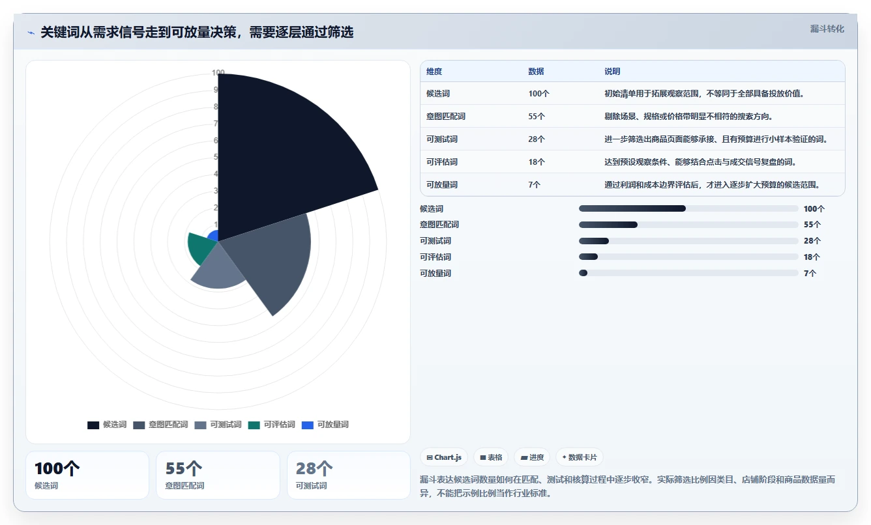Toggle the 可评估词 legend item

271,425
